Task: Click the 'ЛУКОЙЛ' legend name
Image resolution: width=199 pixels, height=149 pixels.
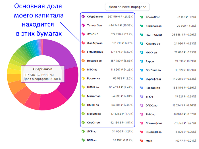Action: pos(93,34)
